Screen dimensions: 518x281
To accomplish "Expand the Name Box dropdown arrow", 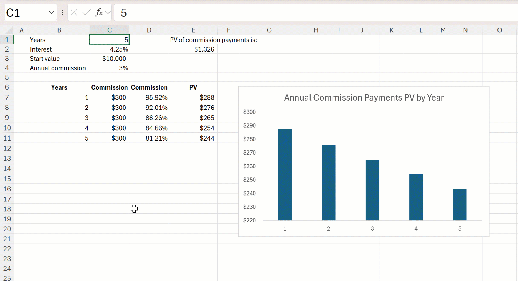I will tap(51, 13).
